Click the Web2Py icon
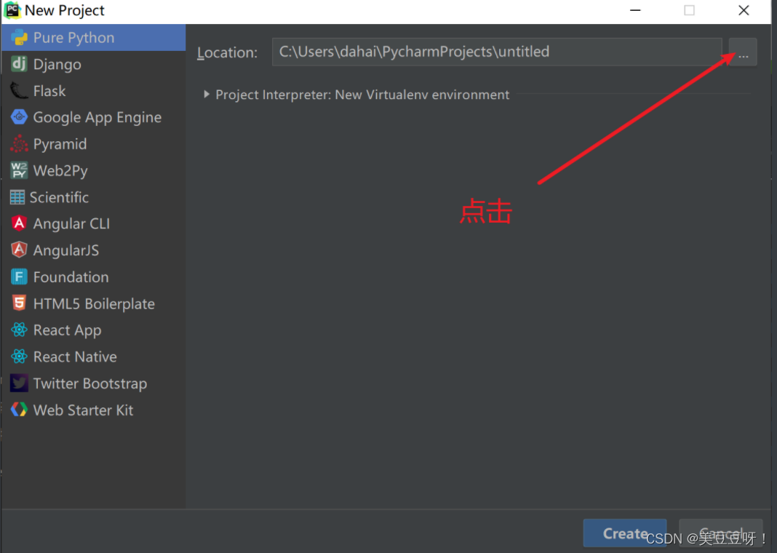Viewport: 777px width, 553px height. (x=19, y=170)
